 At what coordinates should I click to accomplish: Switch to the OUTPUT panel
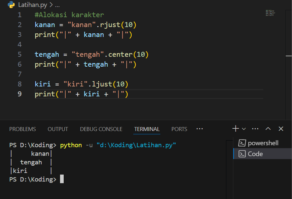pyautogui.click(x=58, y=129)
